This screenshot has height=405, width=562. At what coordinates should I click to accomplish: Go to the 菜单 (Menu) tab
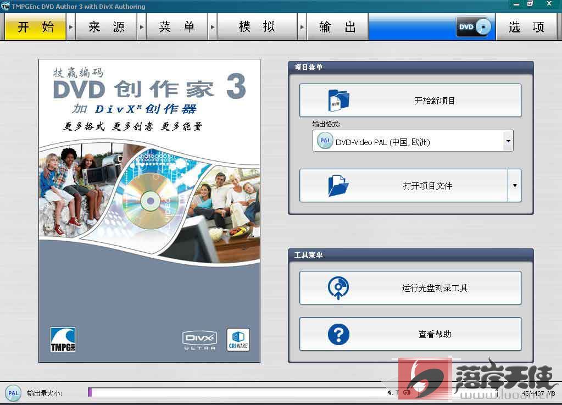[177, 27]
